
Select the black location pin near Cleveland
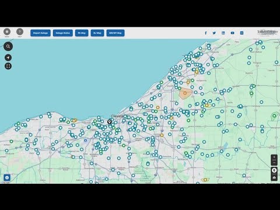pos(110,122)
